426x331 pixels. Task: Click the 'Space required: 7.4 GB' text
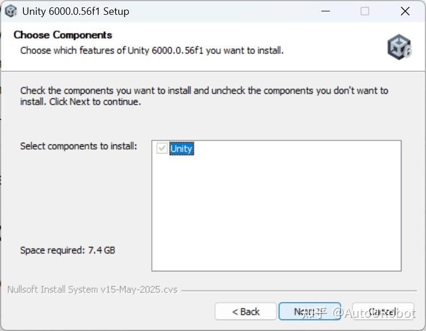[68, 250]
